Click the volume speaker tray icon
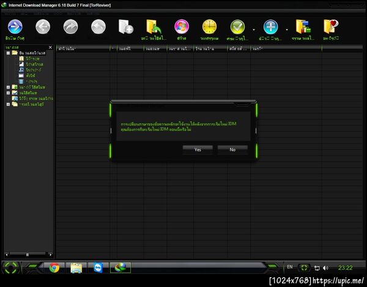Screen dimensions: 367x287 [325, 268]
